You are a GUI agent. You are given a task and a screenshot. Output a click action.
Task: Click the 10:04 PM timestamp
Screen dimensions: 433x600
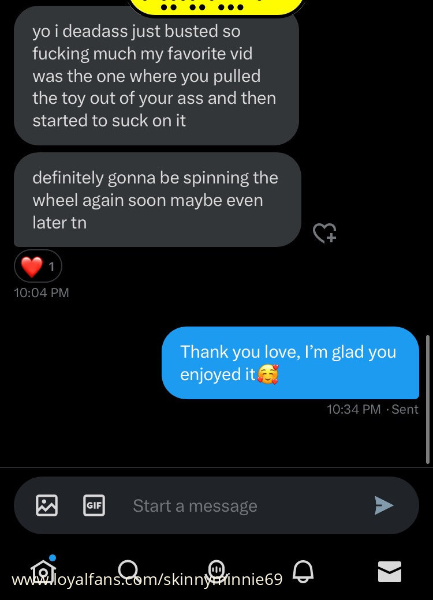(x=41, y=293)
